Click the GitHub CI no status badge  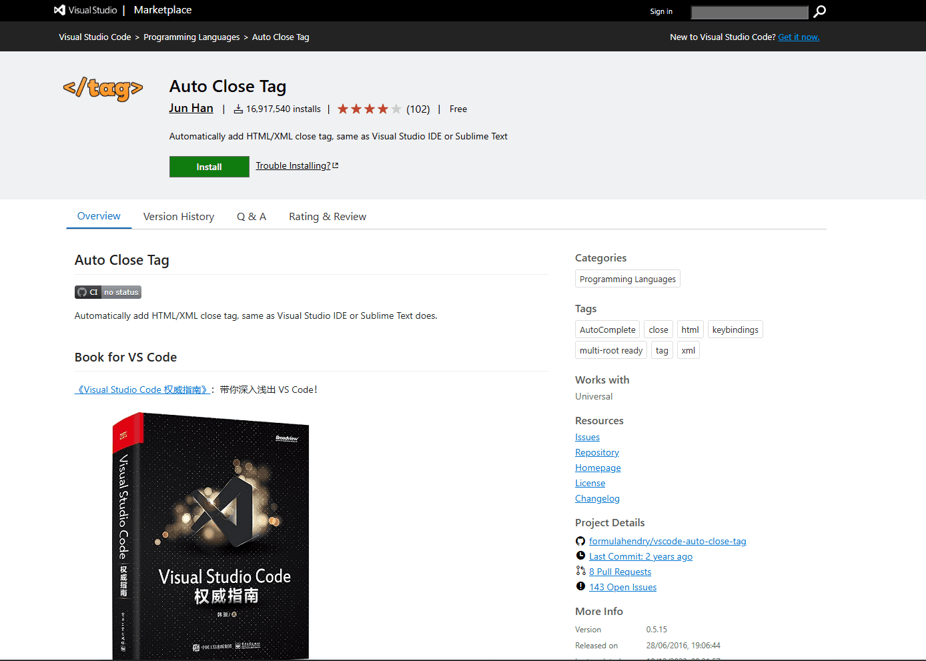pos(108,292)
